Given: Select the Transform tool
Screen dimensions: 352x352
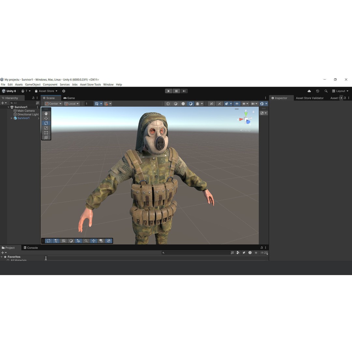Looking at the screenshot, I should pos(46,138).
